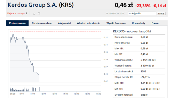
Task: Open the Komunikaty tab
Action: (x=139, y=23)
